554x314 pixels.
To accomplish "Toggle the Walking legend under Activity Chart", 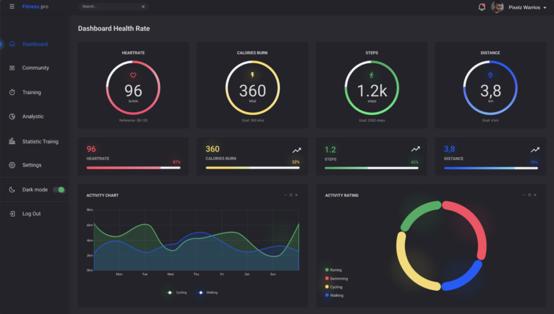I will click(x=208, y=291).
